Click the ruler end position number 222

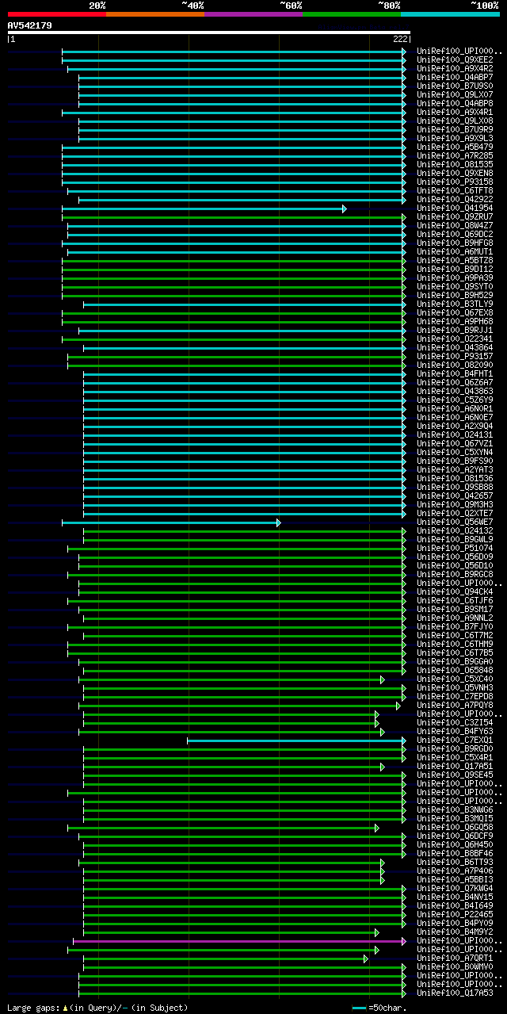click(399, 39)
